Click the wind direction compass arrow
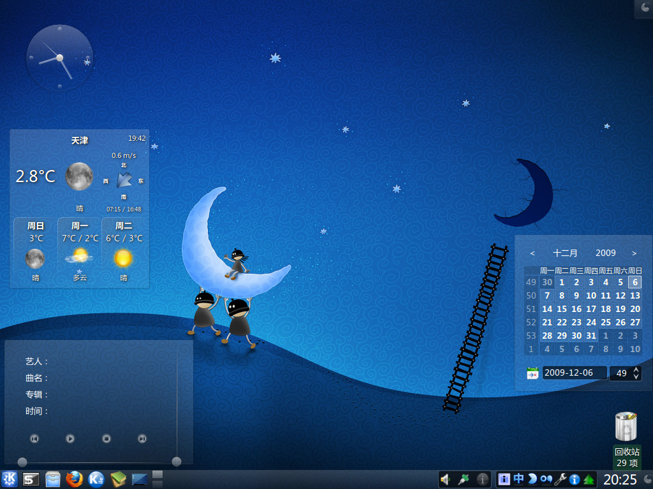This screenshot has width=653, height=489. coord(124,180)
